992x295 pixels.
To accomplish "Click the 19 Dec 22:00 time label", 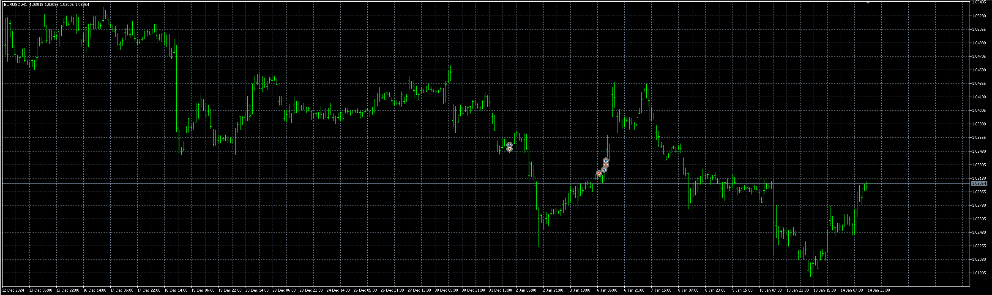I will (x=230, y=290).
